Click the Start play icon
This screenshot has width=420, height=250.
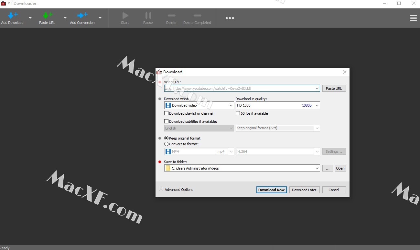125,15
